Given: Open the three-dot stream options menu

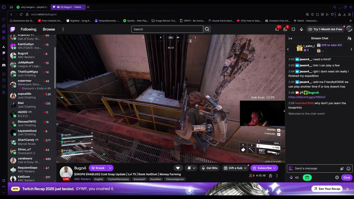Looking at the screenshot, I should [277, 176].
